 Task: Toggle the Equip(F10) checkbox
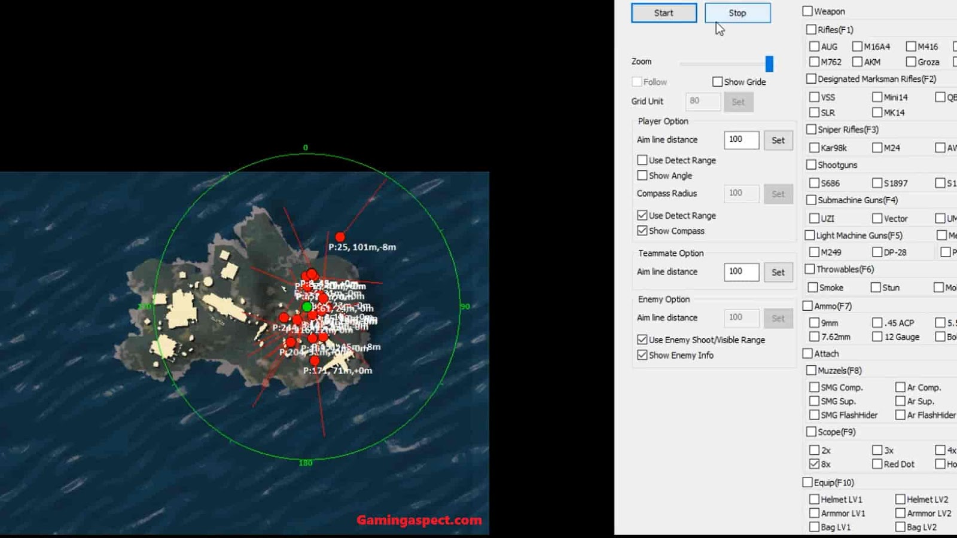click(x=807, y=482)
